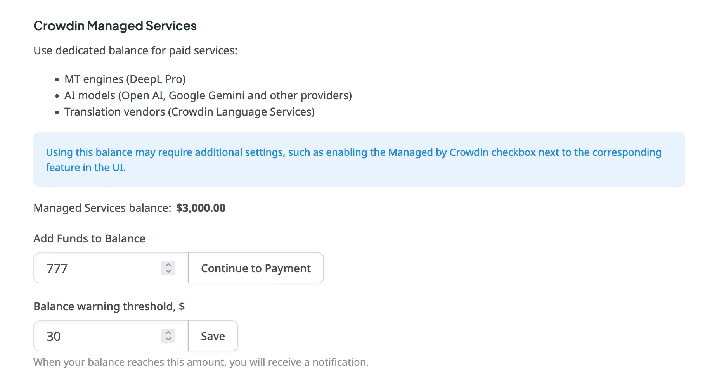The image size is (724, 387).
Task: Click the Use dedicated balance description text
Action: (x=135, y=51)
